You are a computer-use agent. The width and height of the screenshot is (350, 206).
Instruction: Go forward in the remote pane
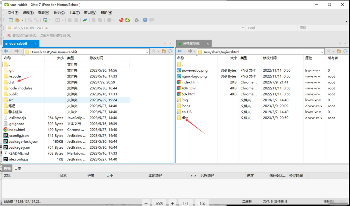click(190, 51)
